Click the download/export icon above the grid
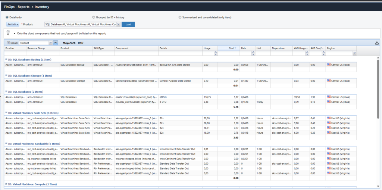 [377, 43]
